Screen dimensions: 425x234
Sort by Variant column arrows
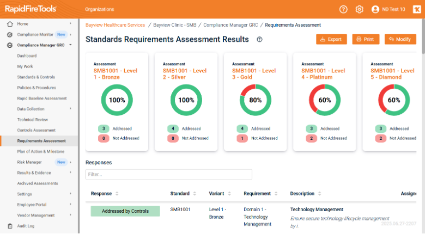tap(229, 194)
